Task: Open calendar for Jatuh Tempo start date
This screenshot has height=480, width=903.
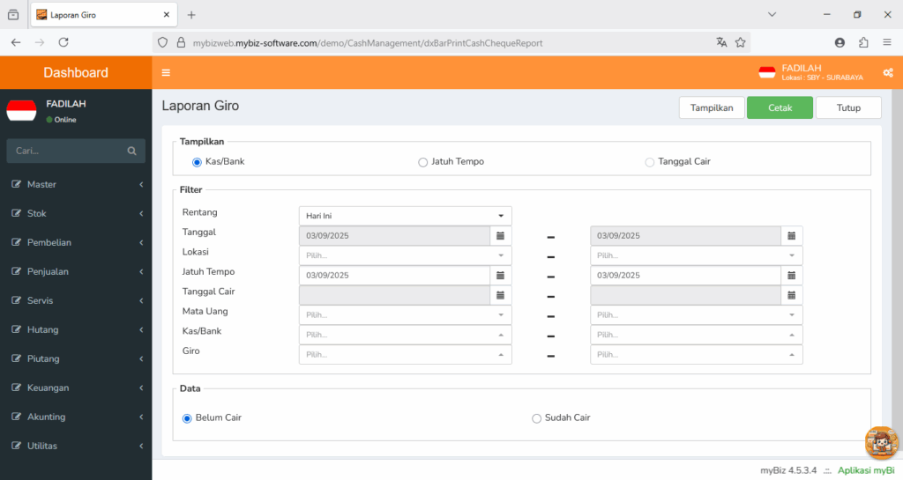Action: click(501, 276)
